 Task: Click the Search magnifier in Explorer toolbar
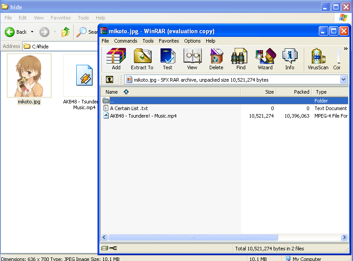coord(81,32)
